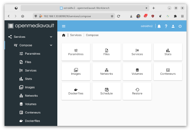The height and width of the screenshot is (131, 191).
Task: Toggle the sidebar with hamburger menu icon
Action: [64, 26]
